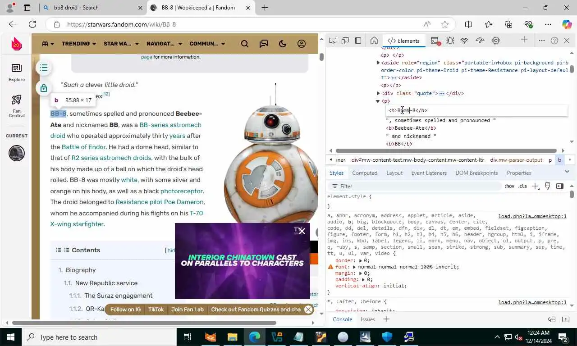Expand the TRENDING dropdown menu
Viewport: 577px width, 346px height.
79,44
